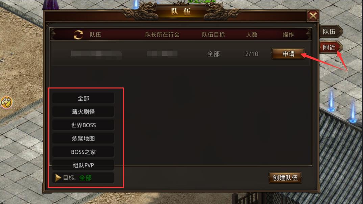This screenshot has width=363, height=204.
Task: Click the 队长所在行会 column header
Action: click(x=162, y=35)
